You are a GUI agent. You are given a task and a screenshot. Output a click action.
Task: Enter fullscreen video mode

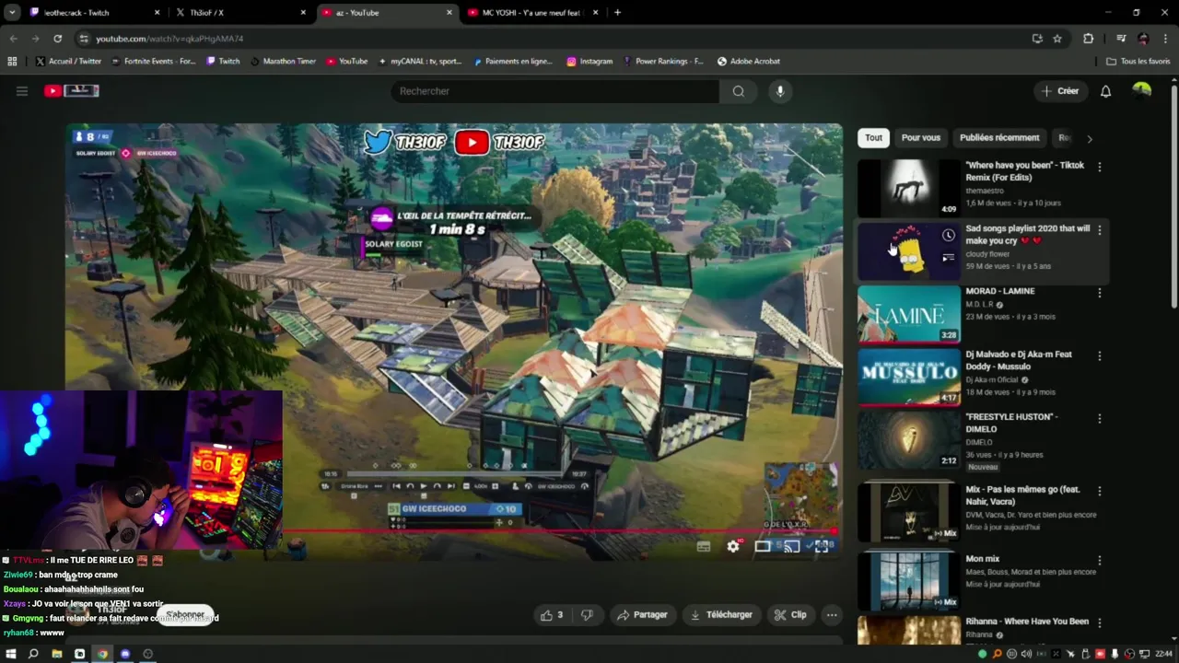821,546
